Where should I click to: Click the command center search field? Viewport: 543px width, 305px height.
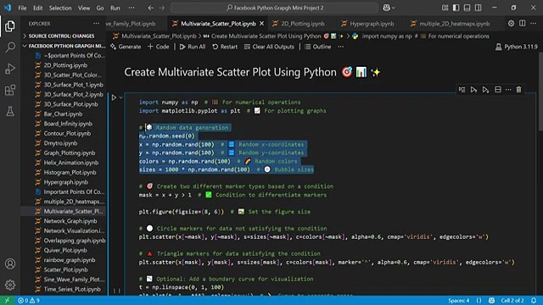[274, 8]
